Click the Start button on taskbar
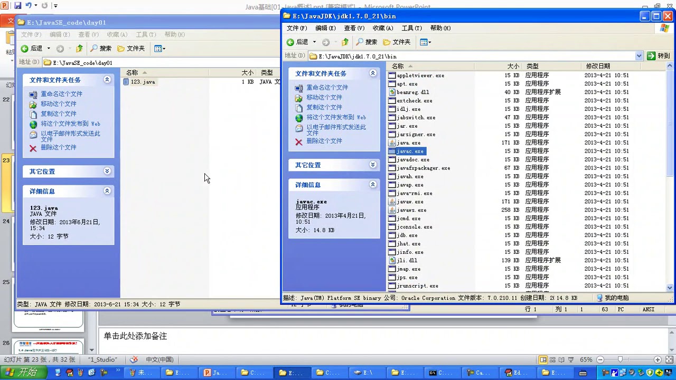The height and width of the screenshot is (380, 676). coord(24,372)
